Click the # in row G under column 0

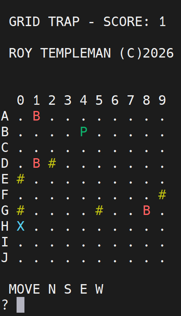21,210
